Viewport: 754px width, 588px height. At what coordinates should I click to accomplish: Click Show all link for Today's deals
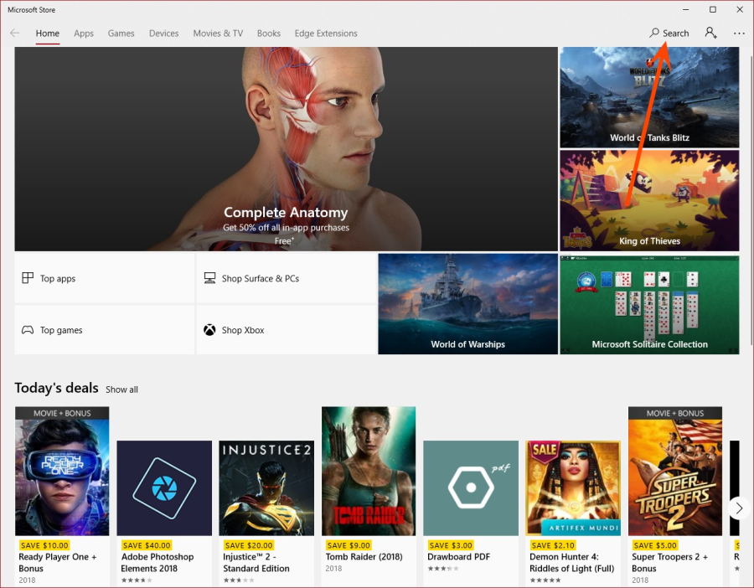tap(121, 389)
